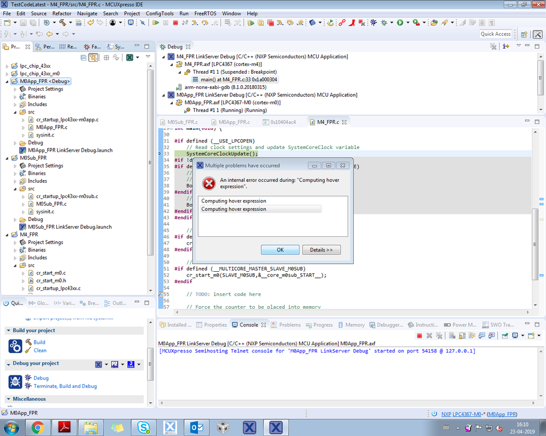Switch to the Memory tab

(x=351, y=325)
